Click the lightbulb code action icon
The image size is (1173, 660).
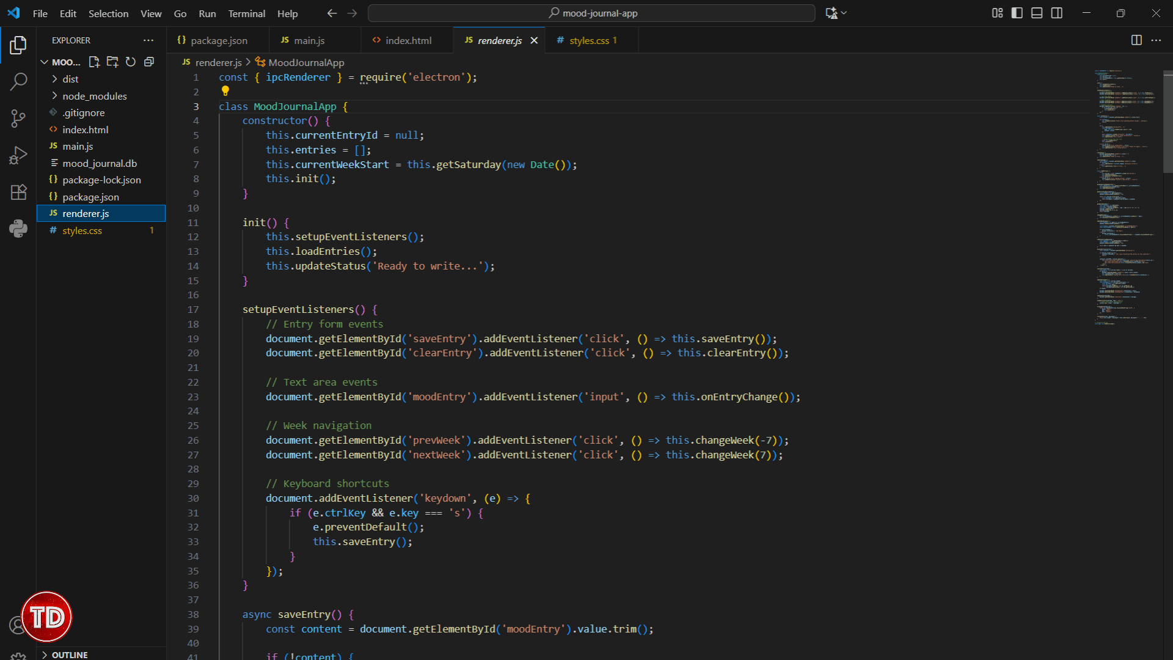click(225, 90)
